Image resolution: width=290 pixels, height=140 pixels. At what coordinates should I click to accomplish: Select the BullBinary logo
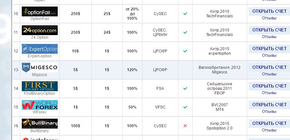click(x=40, y=124)
